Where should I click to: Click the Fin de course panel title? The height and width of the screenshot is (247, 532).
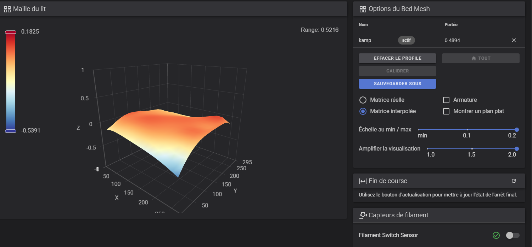click(x=388, y=181)
